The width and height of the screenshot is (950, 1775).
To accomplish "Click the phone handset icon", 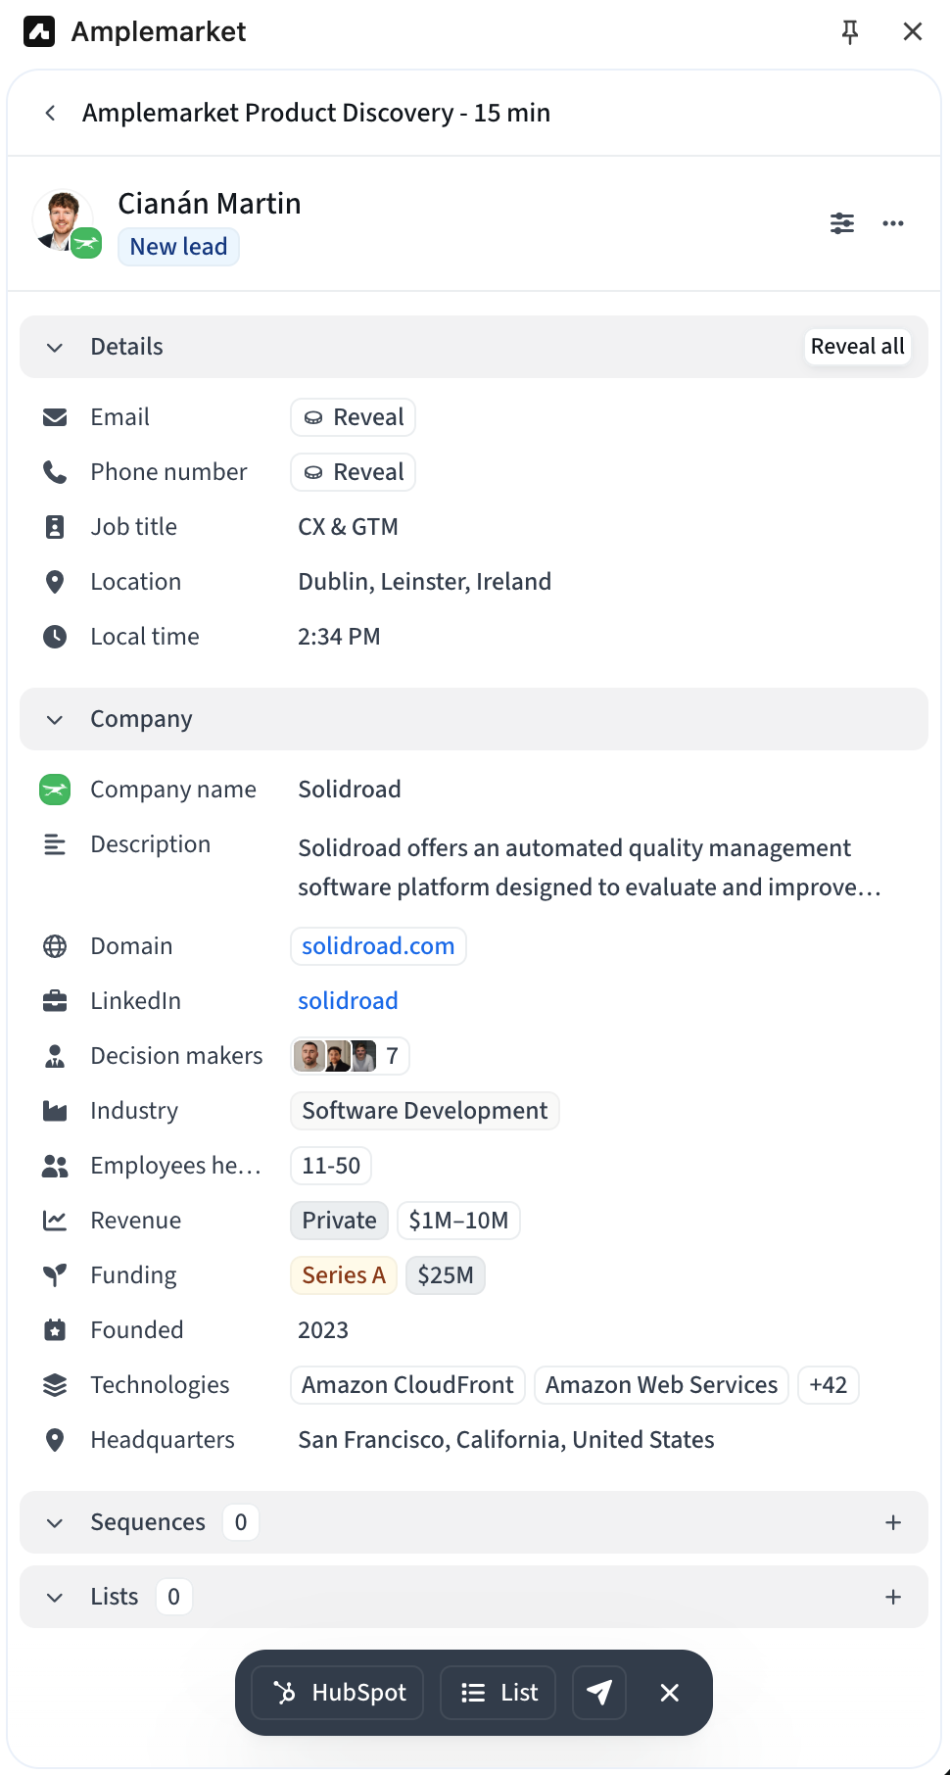I will click(x=55, y=472).
